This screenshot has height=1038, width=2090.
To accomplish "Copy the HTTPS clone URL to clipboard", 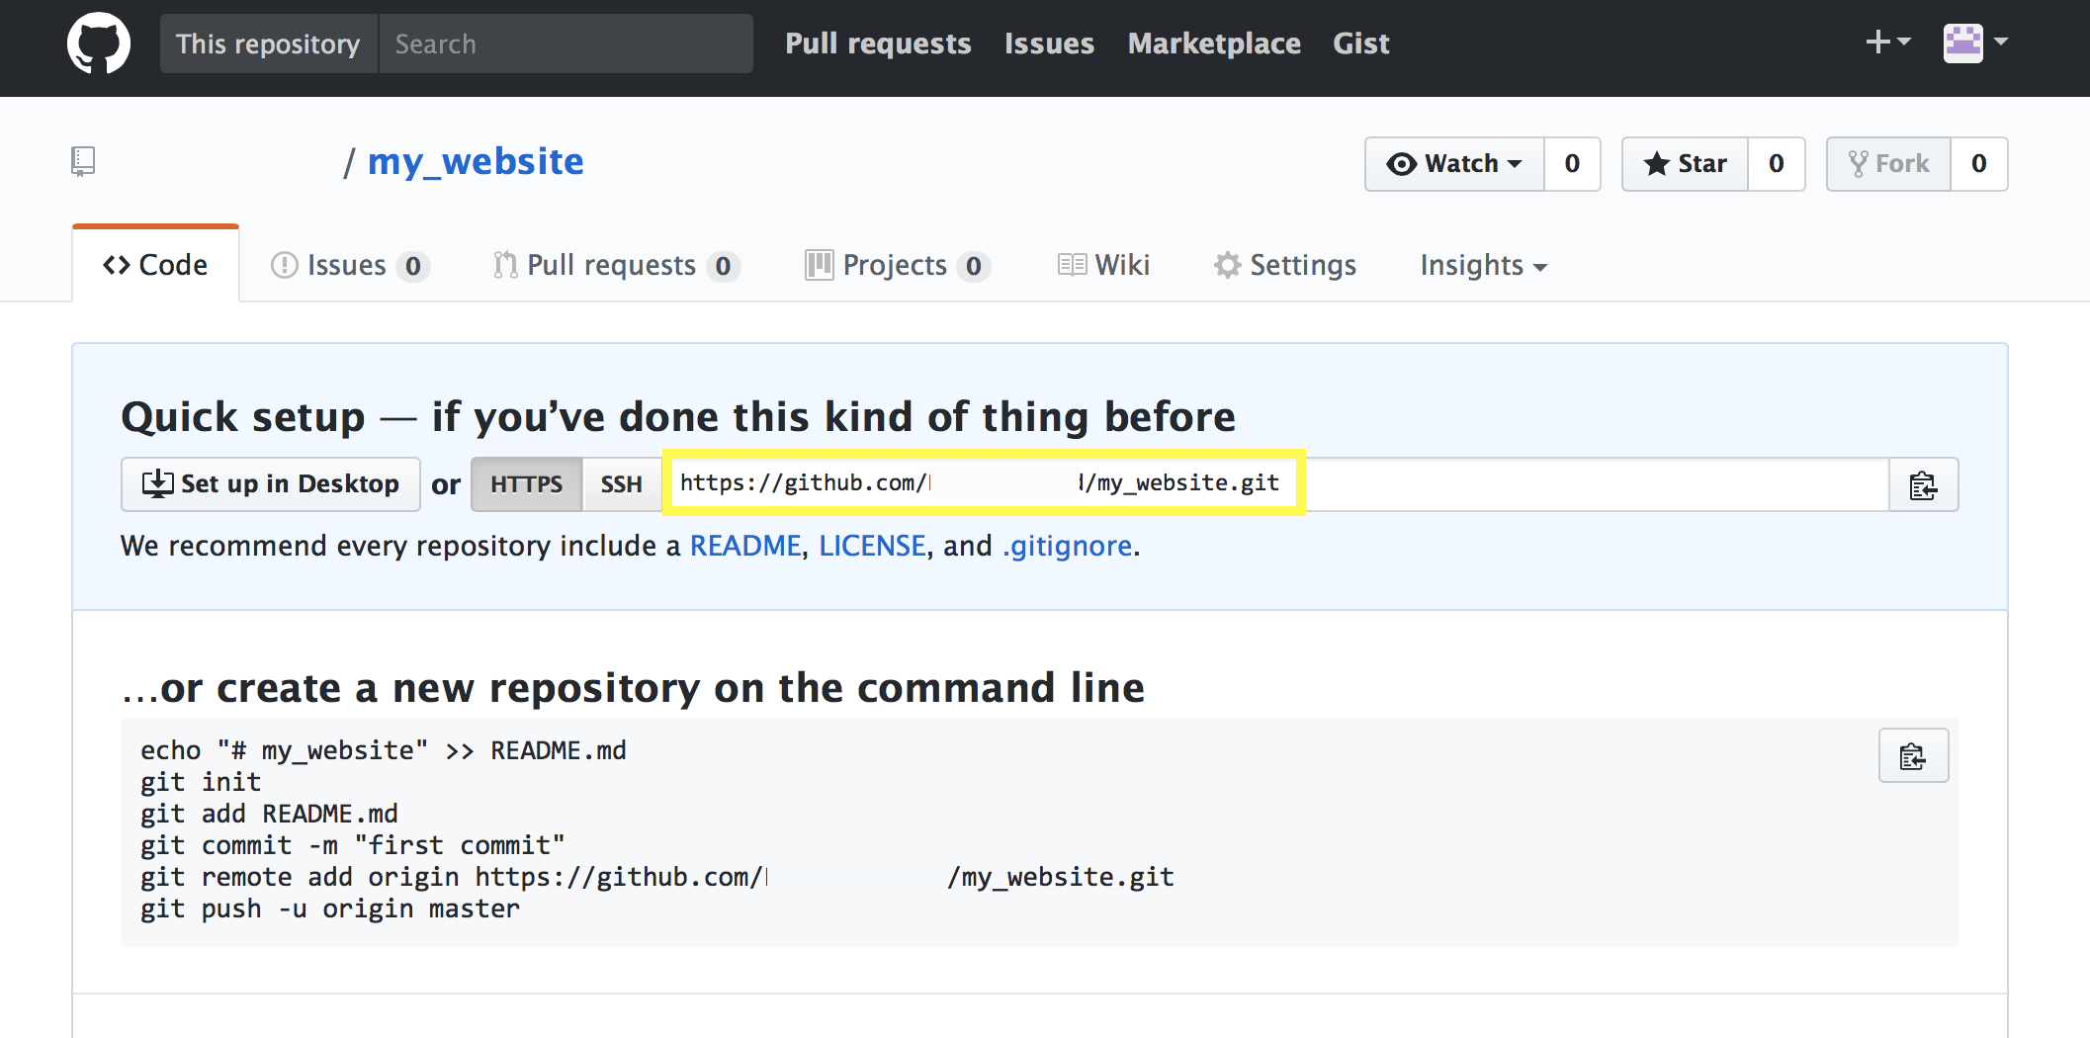I will pos(1923,484).
